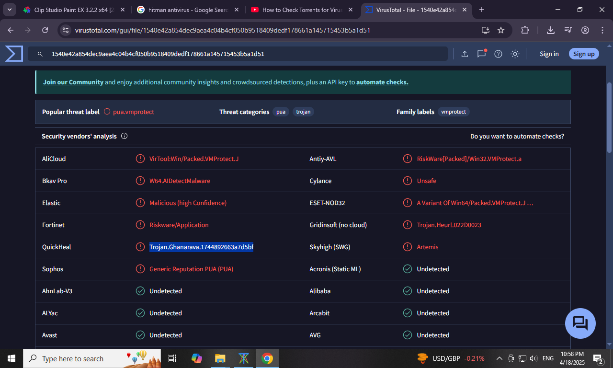Switch to the How to Check Torrents YouTube tab

tap(301, 10)
